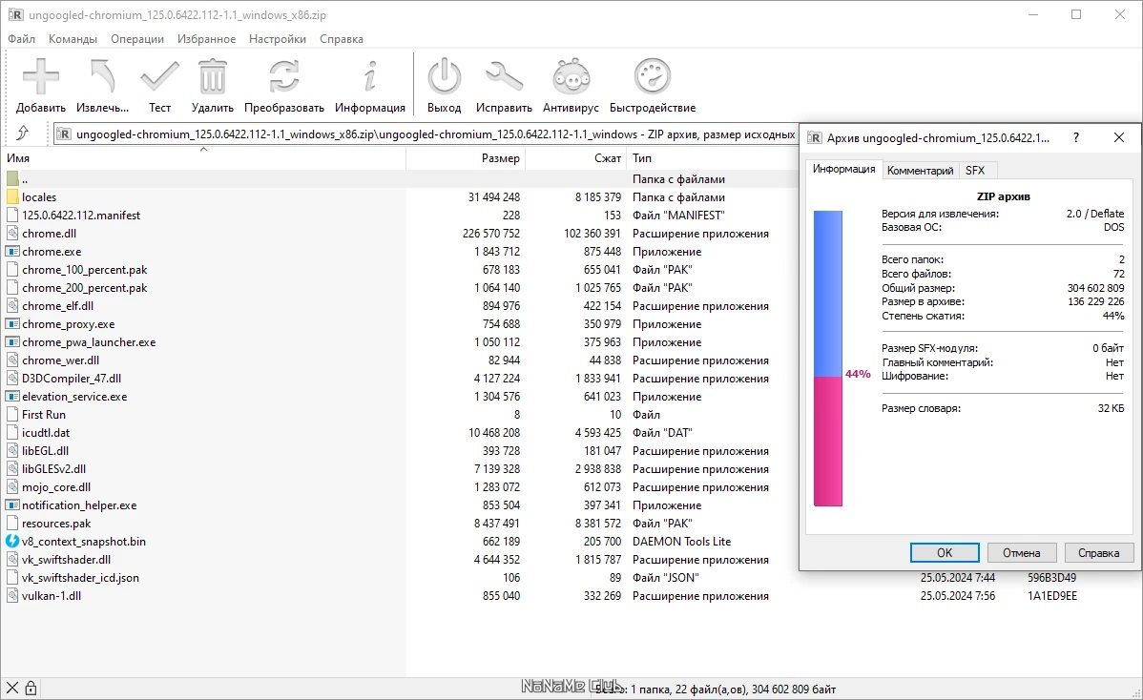This screenshot has height=700, width=1143.
Task: Click the locales folder icon
Action: click(12, 196)
